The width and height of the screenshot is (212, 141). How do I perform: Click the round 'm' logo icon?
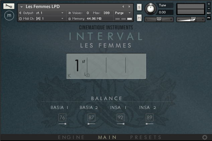click(9, 15)
